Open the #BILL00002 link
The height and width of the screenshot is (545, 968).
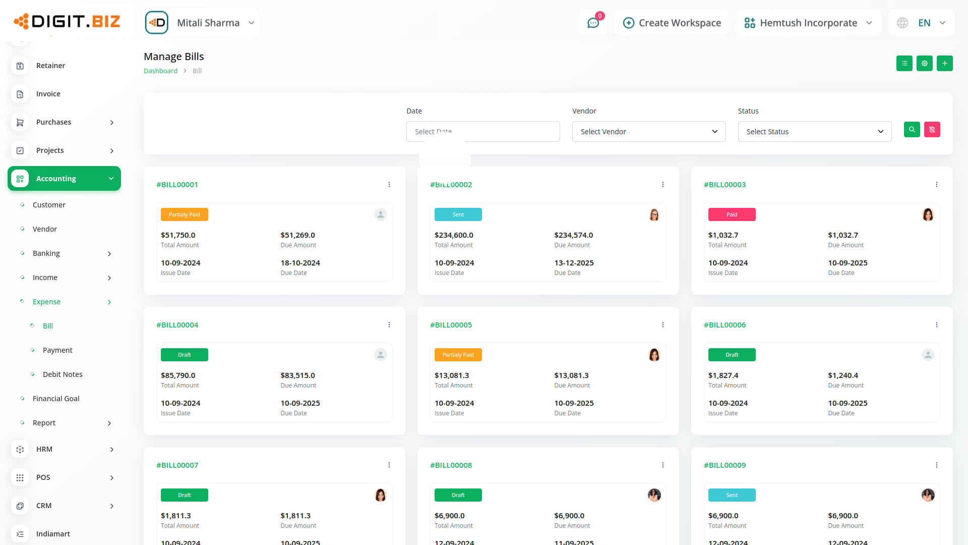pyautogui.click(x=451, y=185)
